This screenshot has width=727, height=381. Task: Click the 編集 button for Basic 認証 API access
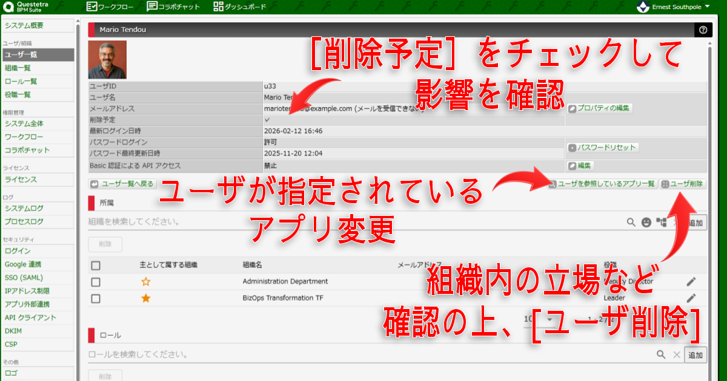[580, 165]
